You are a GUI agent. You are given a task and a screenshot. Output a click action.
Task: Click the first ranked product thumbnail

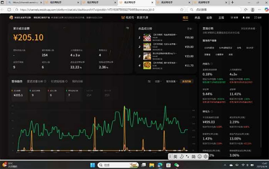click(x=147, y=38)
